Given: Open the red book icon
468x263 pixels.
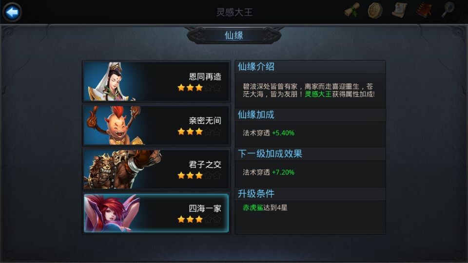Looking at the screenshot, I should click(424, 10).
